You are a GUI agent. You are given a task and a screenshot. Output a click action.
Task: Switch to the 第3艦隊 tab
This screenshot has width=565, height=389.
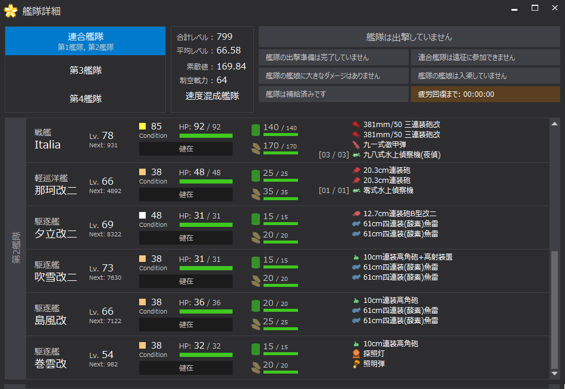click(85, 70)
